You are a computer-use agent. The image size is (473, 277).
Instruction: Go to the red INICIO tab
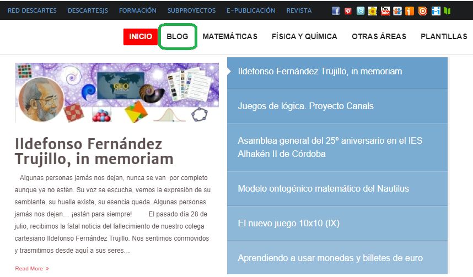tap(141, 36)
